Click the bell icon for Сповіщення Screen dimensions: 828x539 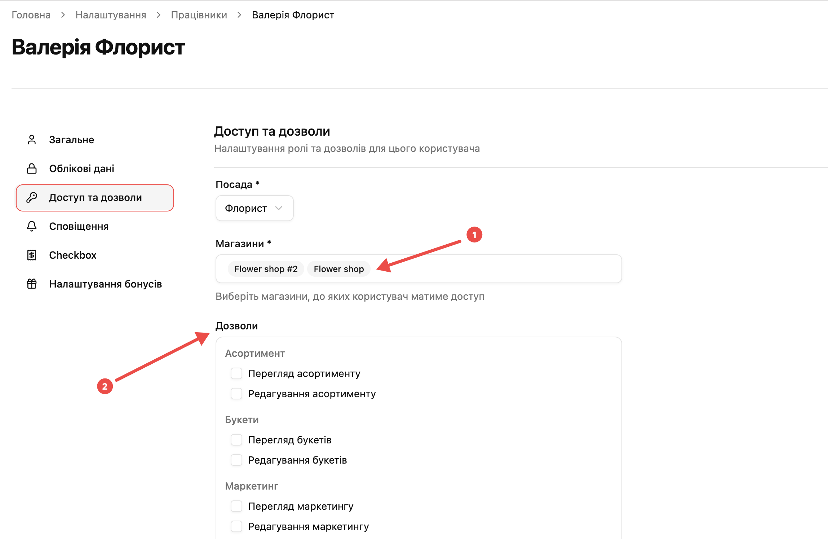tap(32, 226)
